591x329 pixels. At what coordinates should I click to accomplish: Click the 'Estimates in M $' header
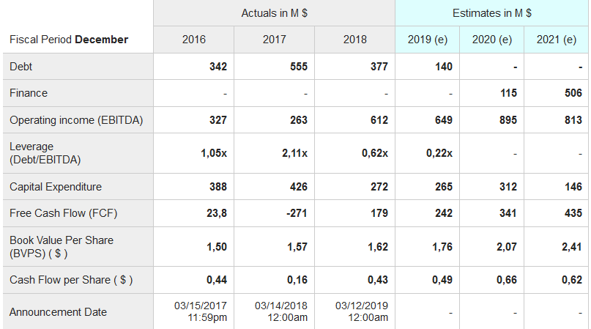(x=492, y=13)
